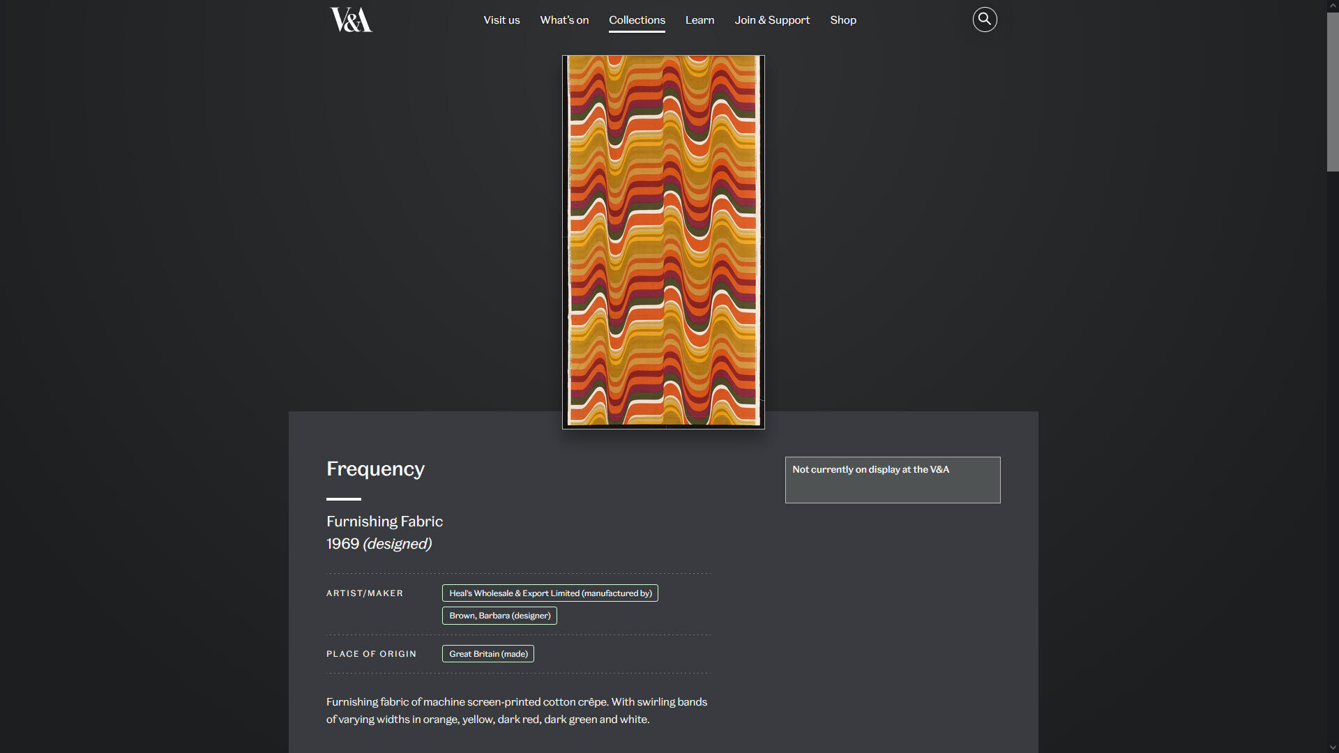This screenshot has width=1339, height=753.
Task: Open search using the magnifier icon
Action: [984, 20]
